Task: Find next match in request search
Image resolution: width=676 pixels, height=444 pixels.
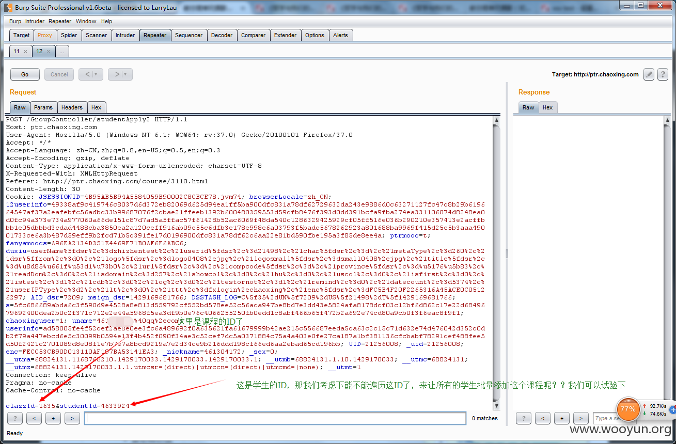Action: click(x=72, y=418)
